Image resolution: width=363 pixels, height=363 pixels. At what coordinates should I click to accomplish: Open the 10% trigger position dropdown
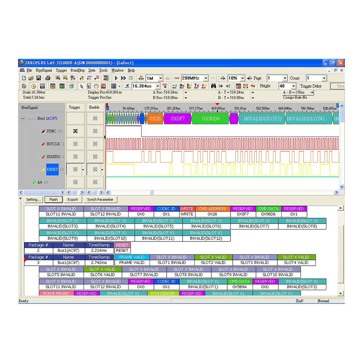[x=242, y=78]
